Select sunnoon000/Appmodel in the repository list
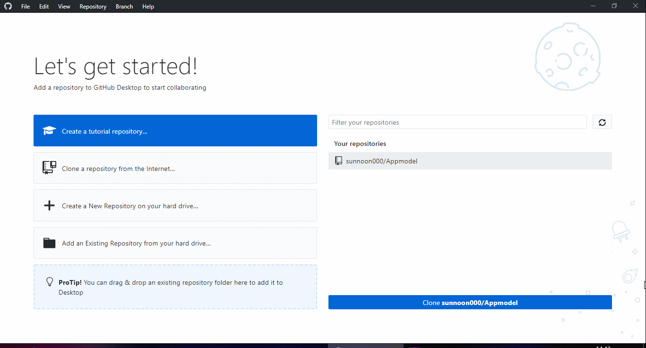Image resolution: width=646 pixels, height=348 pixels. pos(470,161)
